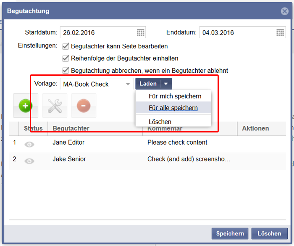Viewport: 294px width, 246px height.
Task: Toggle 'Reihenfolge der Begutachter einhalten' checkbox
Action: [x=66, y=58]
